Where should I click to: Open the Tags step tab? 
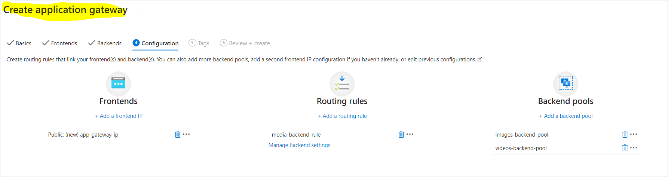click(199, 43)
